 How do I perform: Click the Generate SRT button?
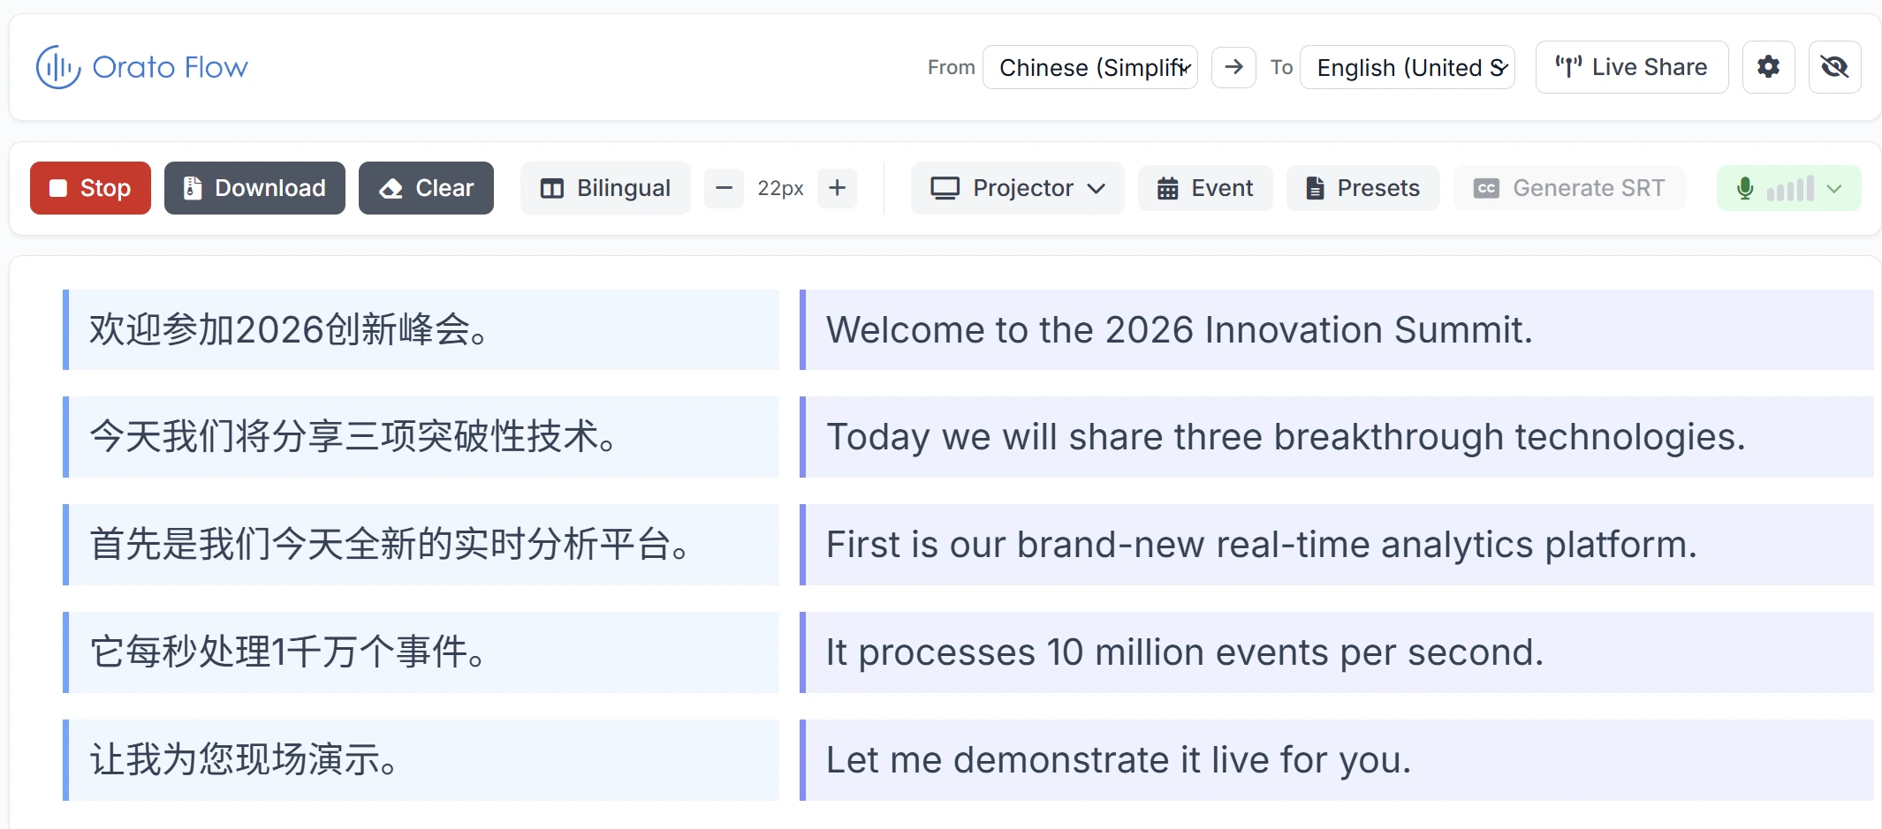pyautogui.click(x=1569, y=188)
